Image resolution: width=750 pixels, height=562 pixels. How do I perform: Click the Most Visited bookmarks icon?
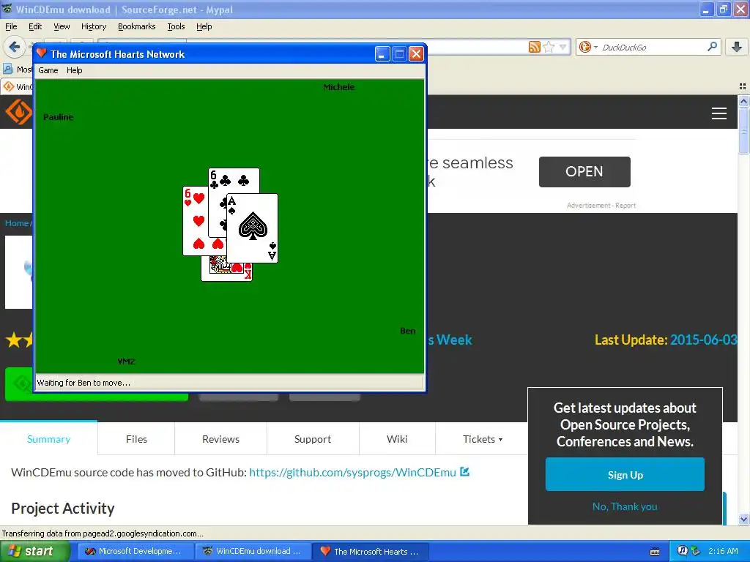pos(8,69)
